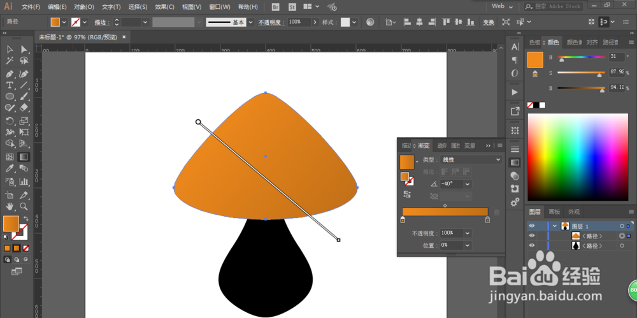Toggle visibility of the black 路径 sublayer
637x318 pixels.
coord(532,245)
